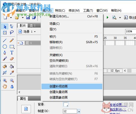Select the ink bottle tool
136x114 pixels.
coord(5,66)
